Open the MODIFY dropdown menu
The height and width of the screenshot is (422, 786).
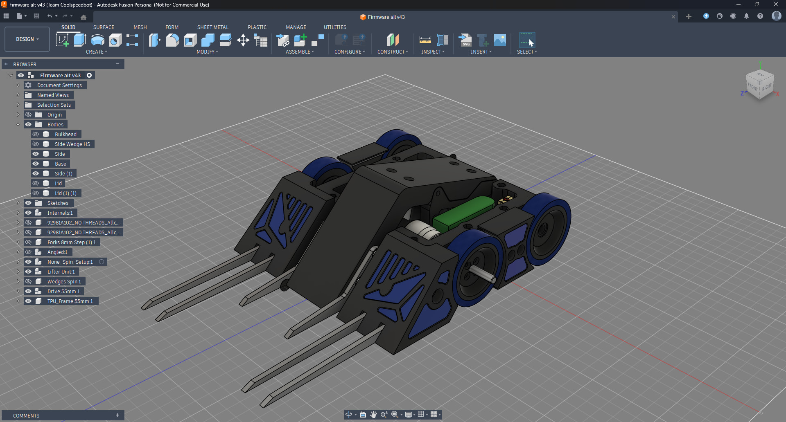click(x=207, y=52)
